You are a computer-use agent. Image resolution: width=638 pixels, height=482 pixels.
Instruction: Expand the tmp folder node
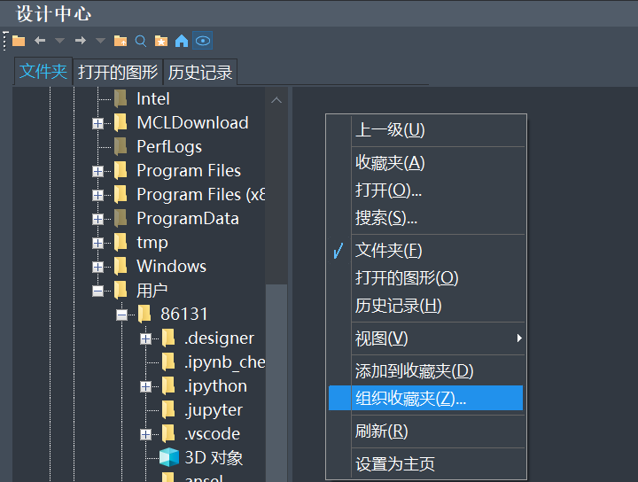pyautogui.click(x=97, y=243)
